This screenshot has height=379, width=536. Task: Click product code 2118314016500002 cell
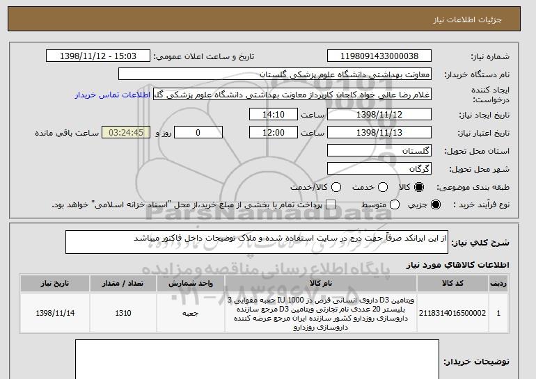(x=452, y=313)
